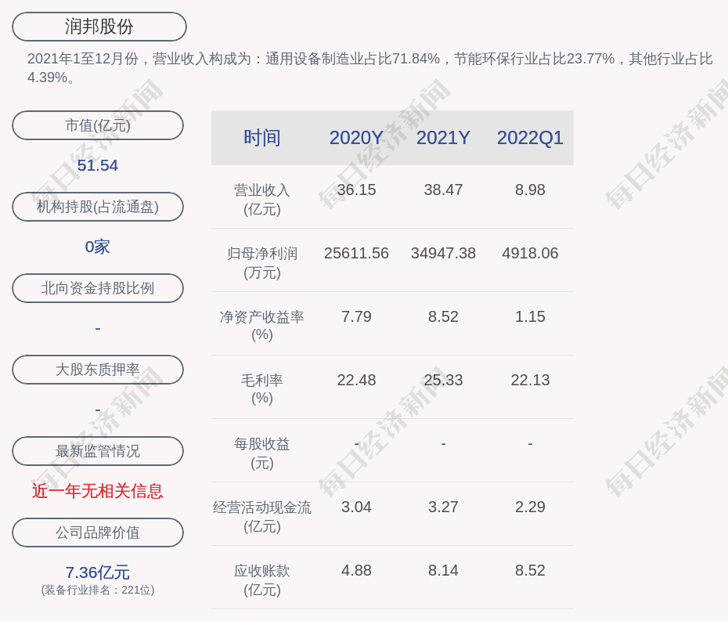The width and height of the screenshot is (728, 621).
Task: Select cash flow value 3.04
Action: click(x=356, y=507)
